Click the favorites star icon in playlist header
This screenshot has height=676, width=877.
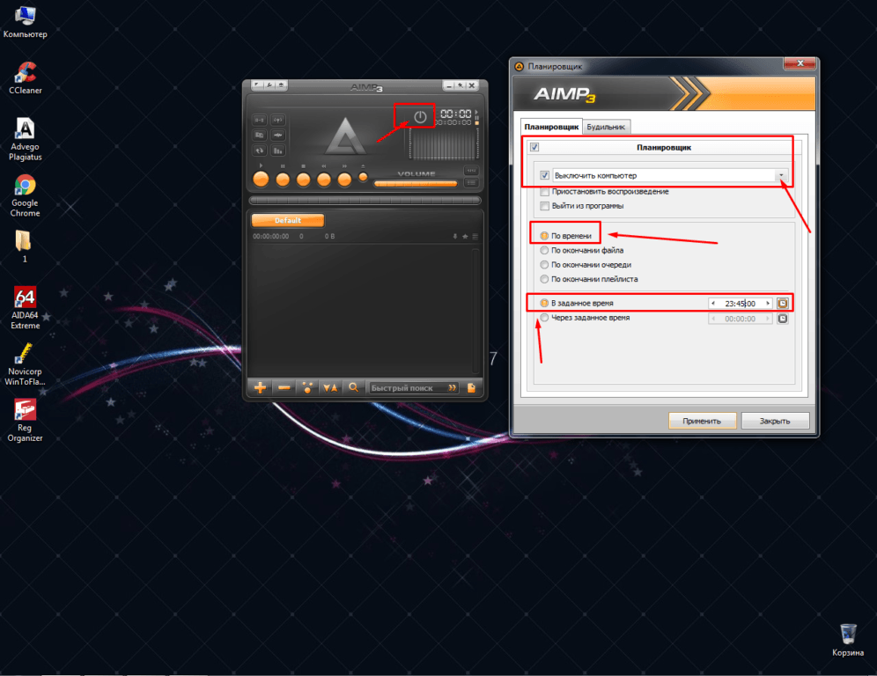(465, 237)
